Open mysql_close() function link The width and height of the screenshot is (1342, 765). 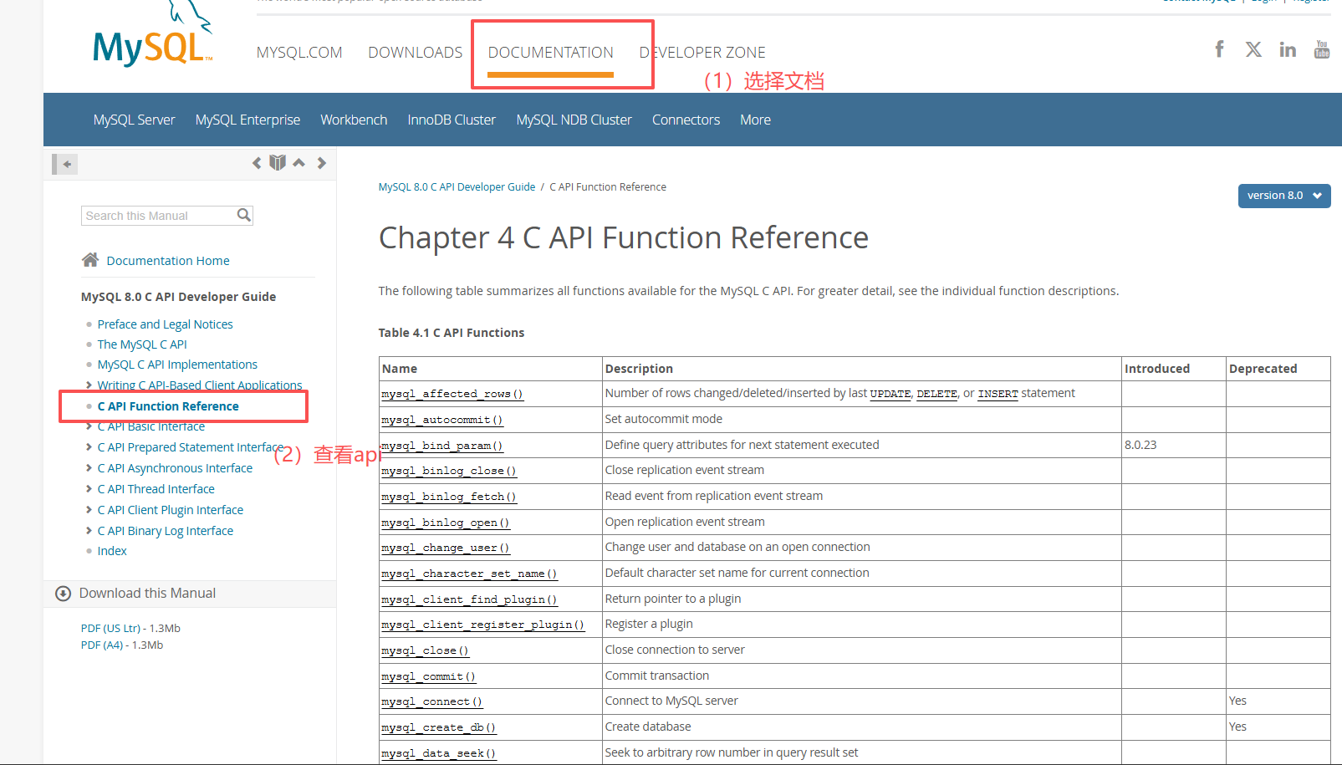click(425, 650)
